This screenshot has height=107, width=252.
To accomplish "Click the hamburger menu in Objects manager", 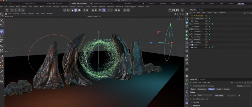I will [x=190, y=13].
